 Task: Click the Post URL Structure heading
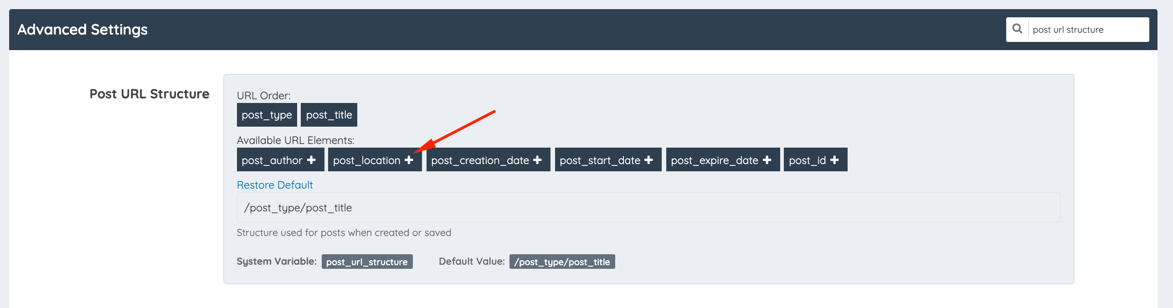tap(149, 94)
